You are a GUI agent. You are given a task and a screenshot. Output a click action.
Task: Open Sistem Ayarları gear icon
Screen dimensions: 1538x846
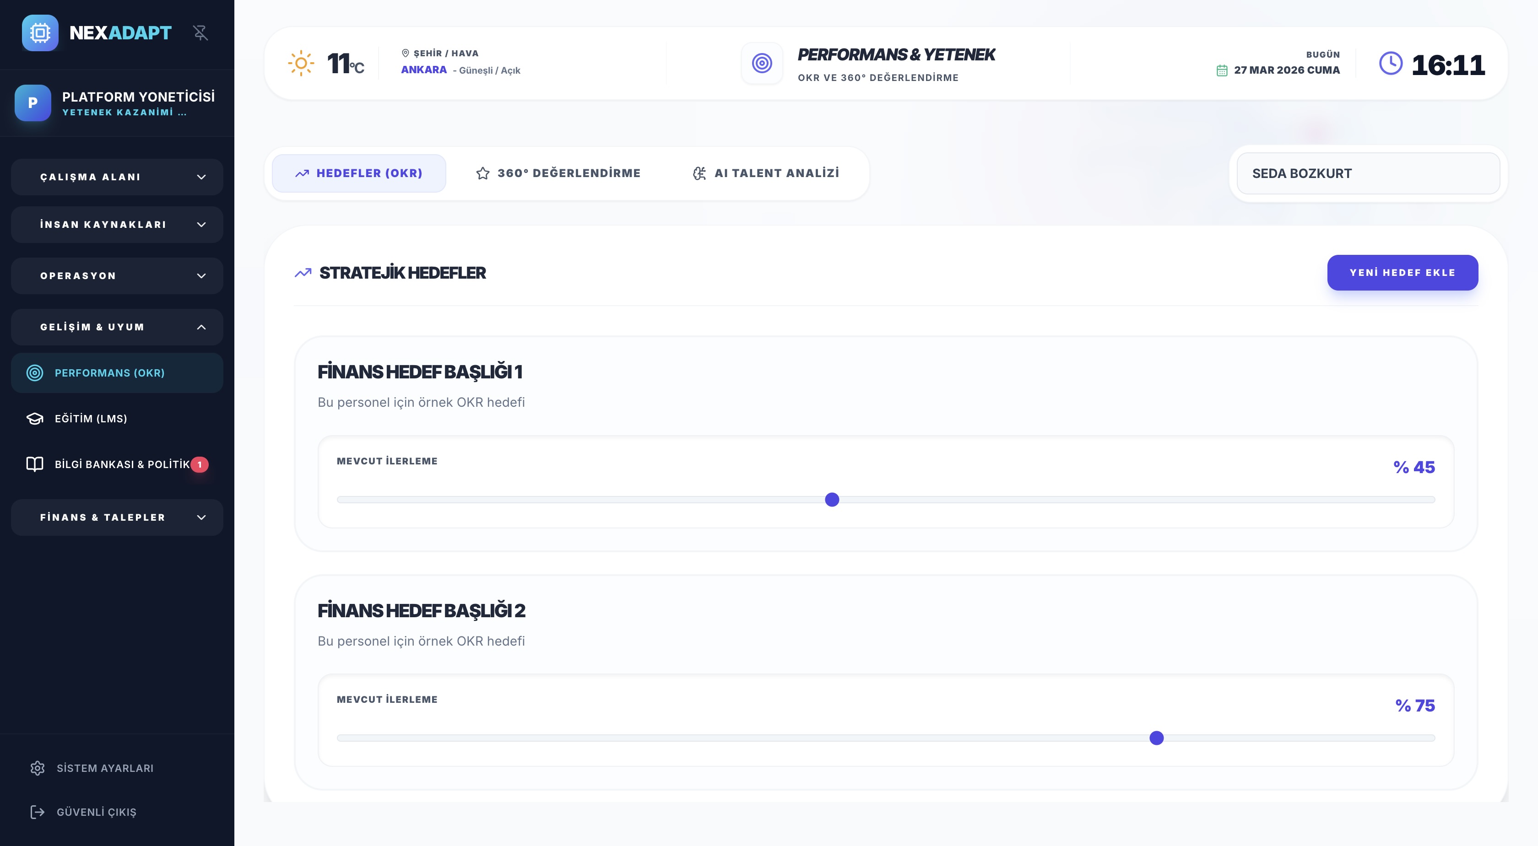click(38, 768)
